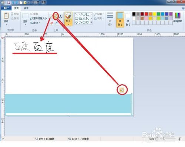Open the shape Outline (轮廓) dropdown

98,14
